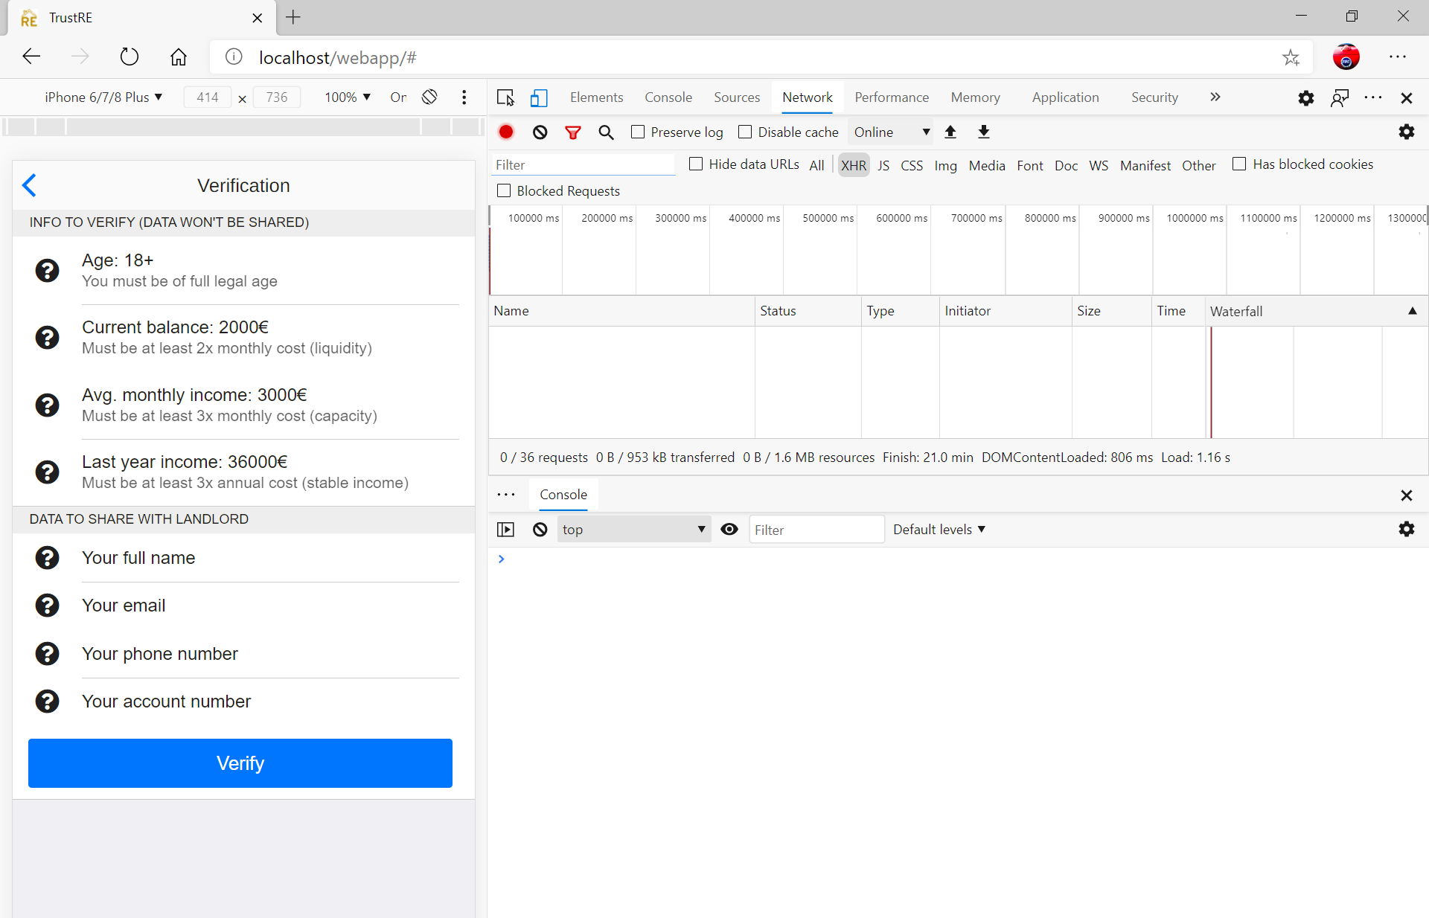Open the Application tab in DevTools
The width and height of the screenshot is (1429, 918).
click(1065, 97)
